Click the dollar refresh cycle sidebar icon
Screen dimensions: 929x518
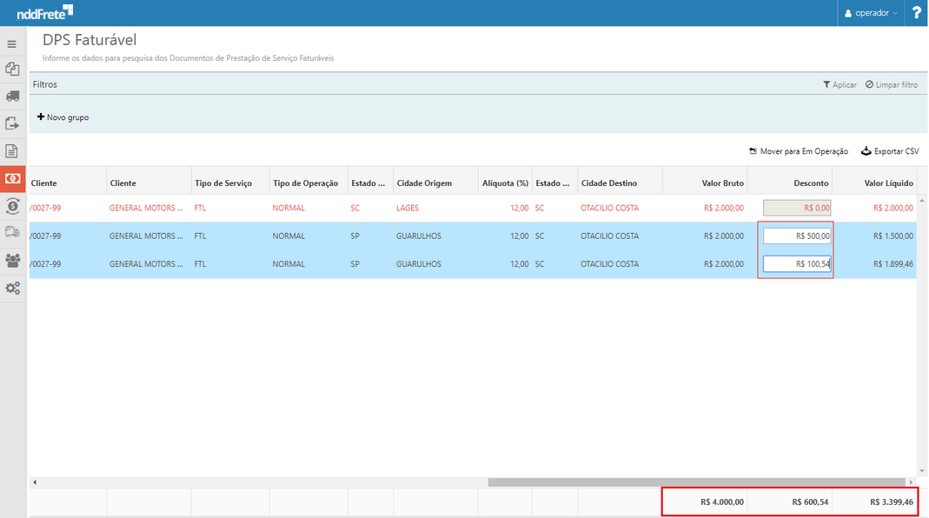point(12,206)
